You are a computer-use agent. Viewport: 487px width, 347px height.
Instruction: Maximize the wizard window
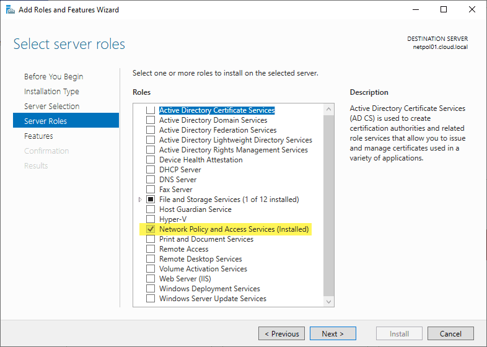pyautogui.click(x=444, y=10)
